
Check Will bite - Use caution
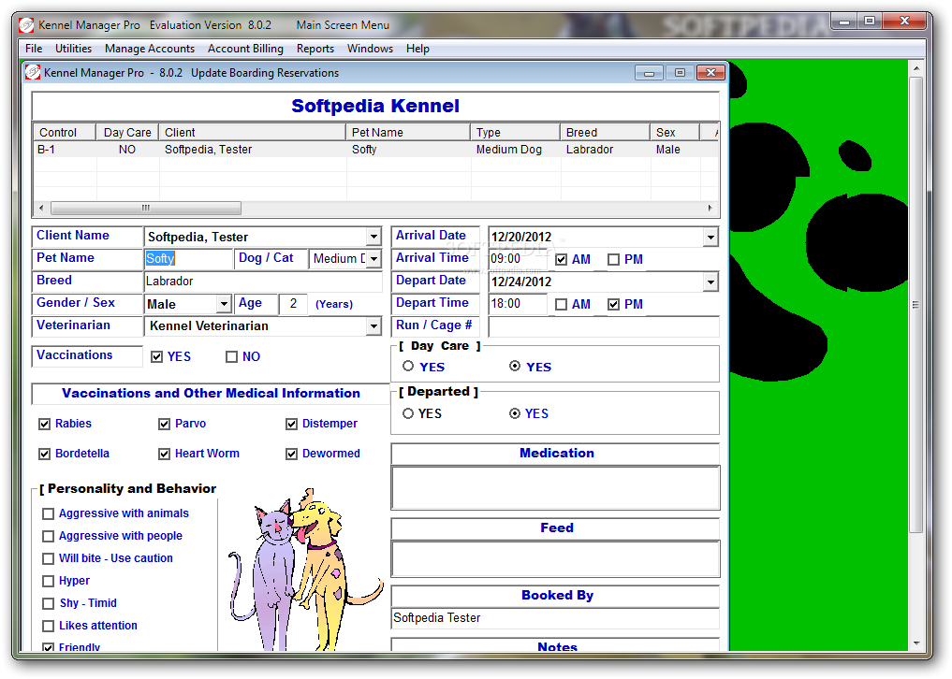[x=48, y=559]
